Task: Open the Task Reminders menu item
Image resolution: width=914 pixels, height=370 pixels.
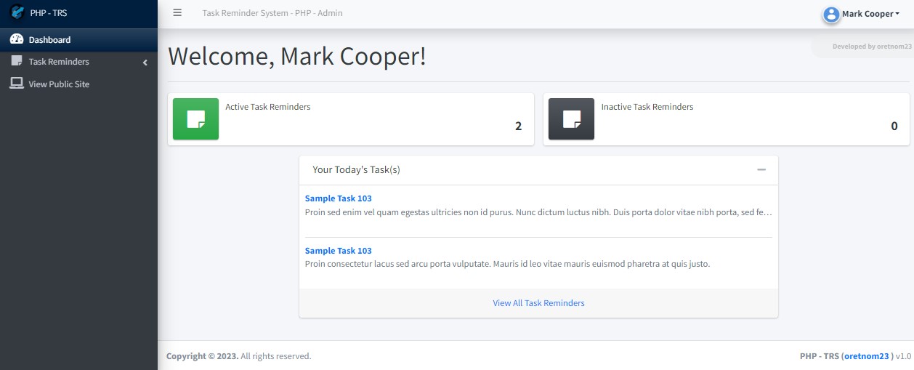Action: tap(78, 62)
